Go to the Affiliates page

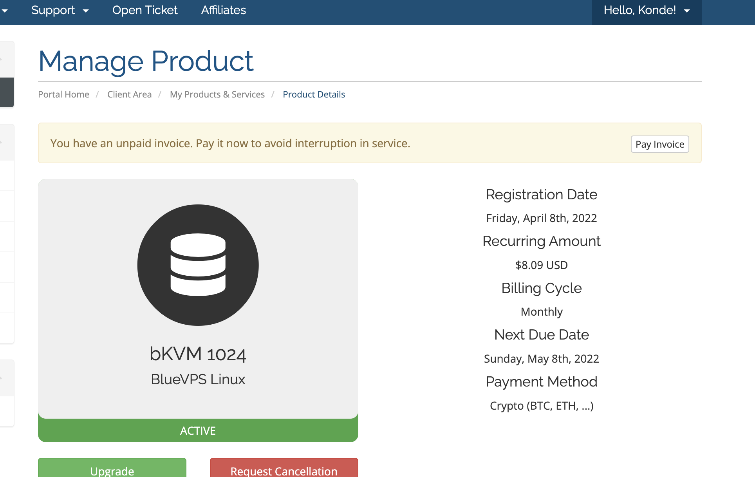[x=224, y=10]
